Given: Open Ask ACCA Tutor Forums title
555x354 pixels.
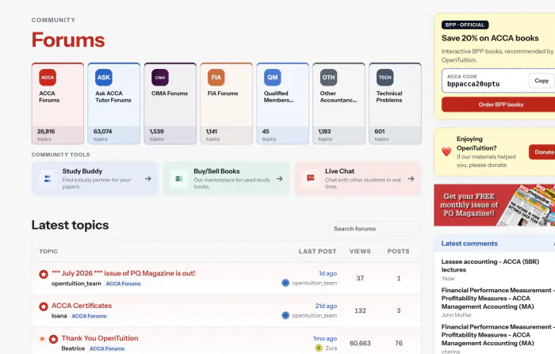Looking at the screenshot, I should (x=113, y=97).
